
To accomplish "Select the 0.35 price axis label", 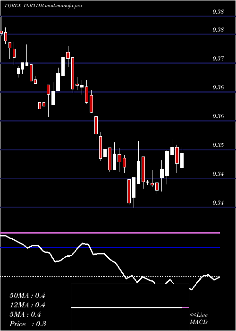I will pos(218,145).
